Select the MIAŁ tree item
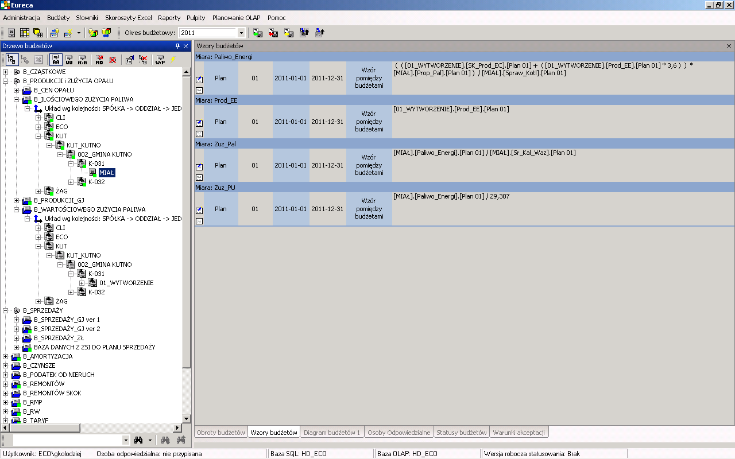 [107, 173]
